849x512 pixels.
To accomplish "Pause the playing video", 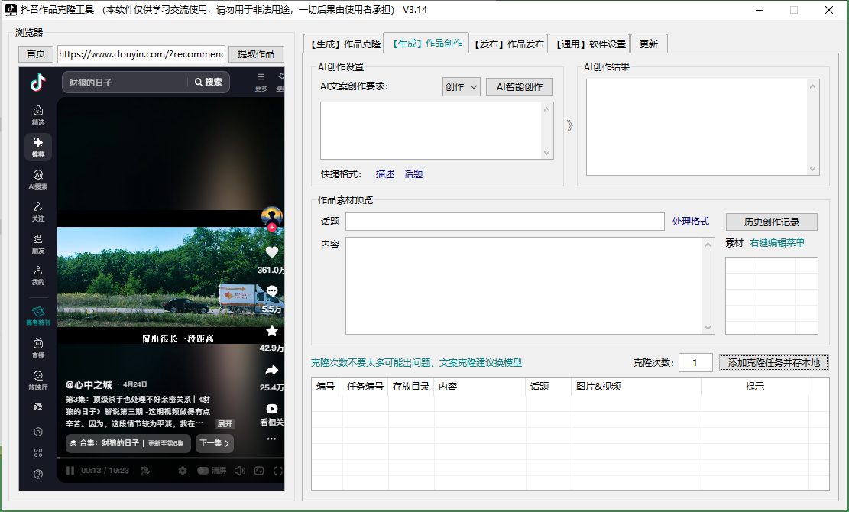I will 70,471.
